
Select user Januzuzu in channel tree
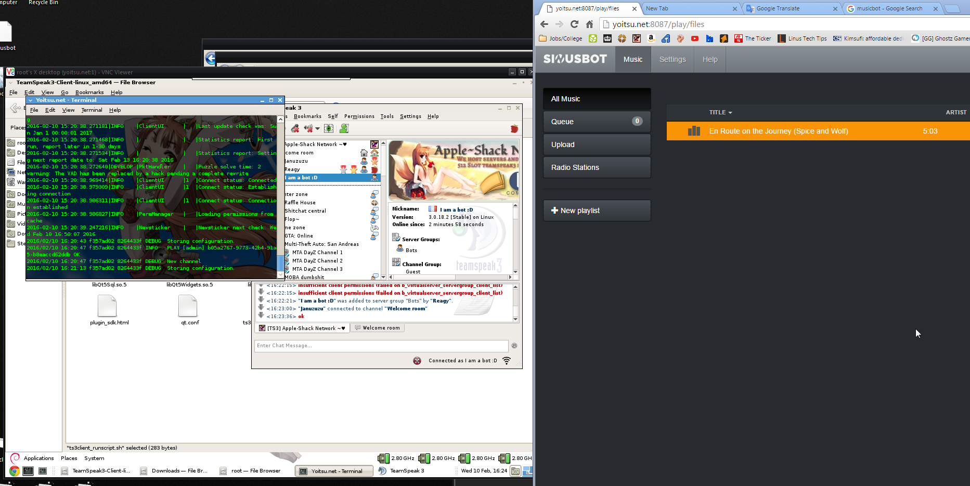[x=296, y=161]
